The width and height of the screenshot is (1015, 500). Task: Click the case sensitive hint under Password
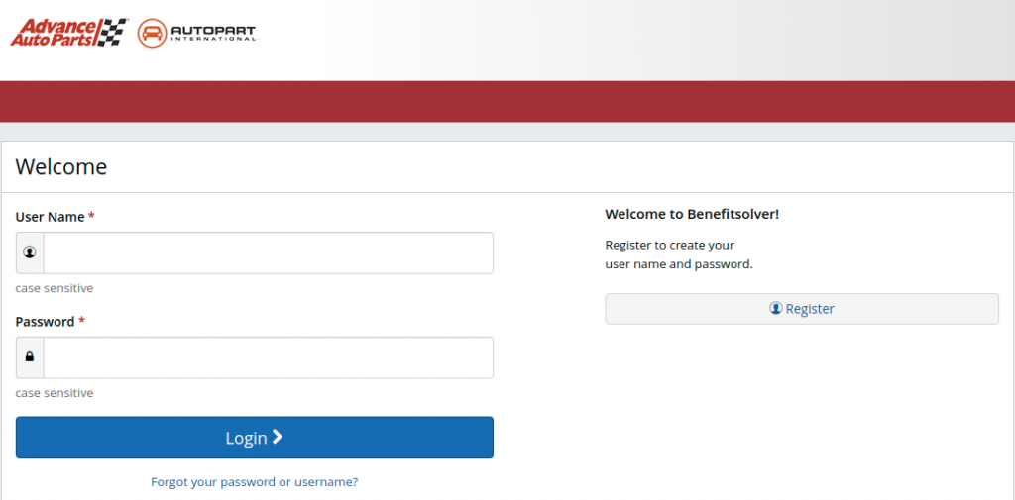(x=55, y=393)
